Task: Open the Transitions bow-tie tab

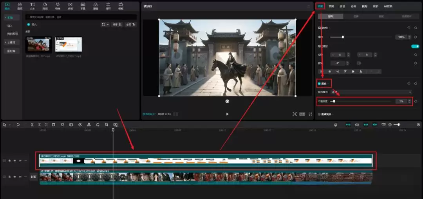Action: pos(70,6)
